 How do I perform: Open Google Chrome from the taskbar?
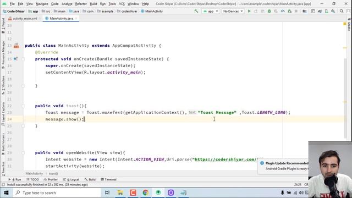145,193
